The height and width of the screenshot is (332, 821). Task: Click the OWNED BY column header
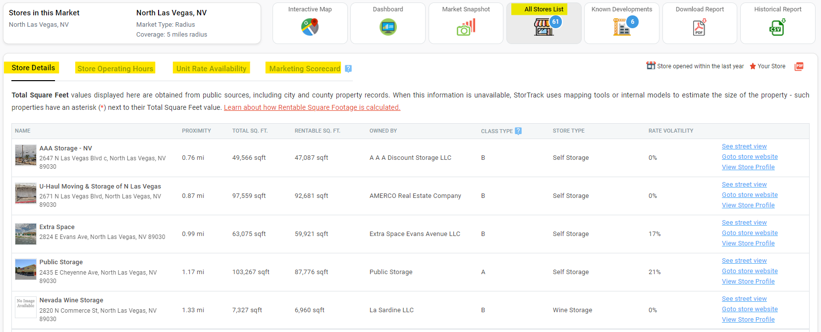click(383, 131)
